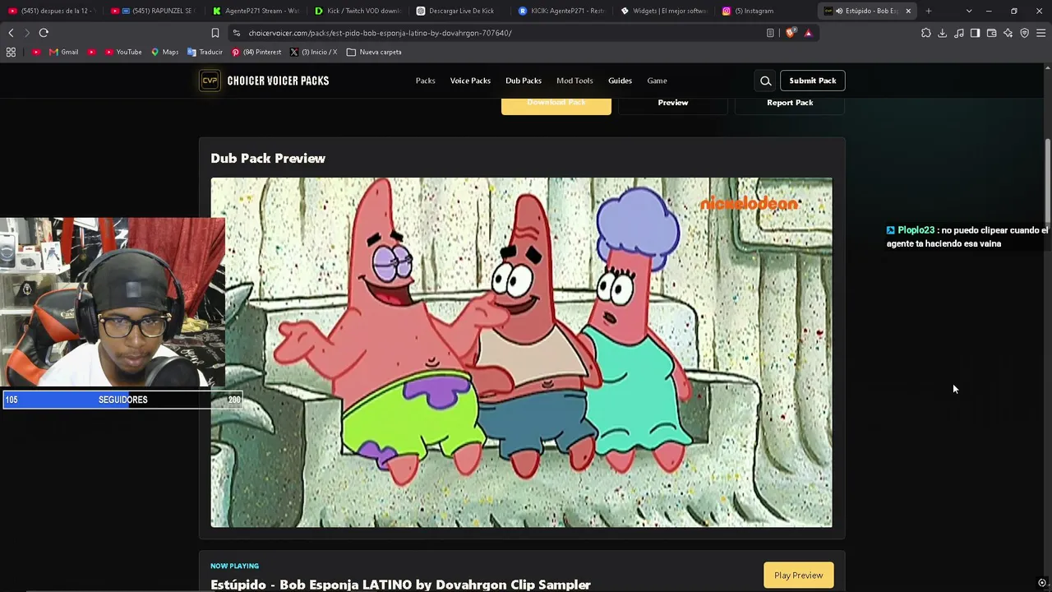Switch to the KICIK: AgenteP271 tab
The image size is (1052, 592).
[562, 11]
